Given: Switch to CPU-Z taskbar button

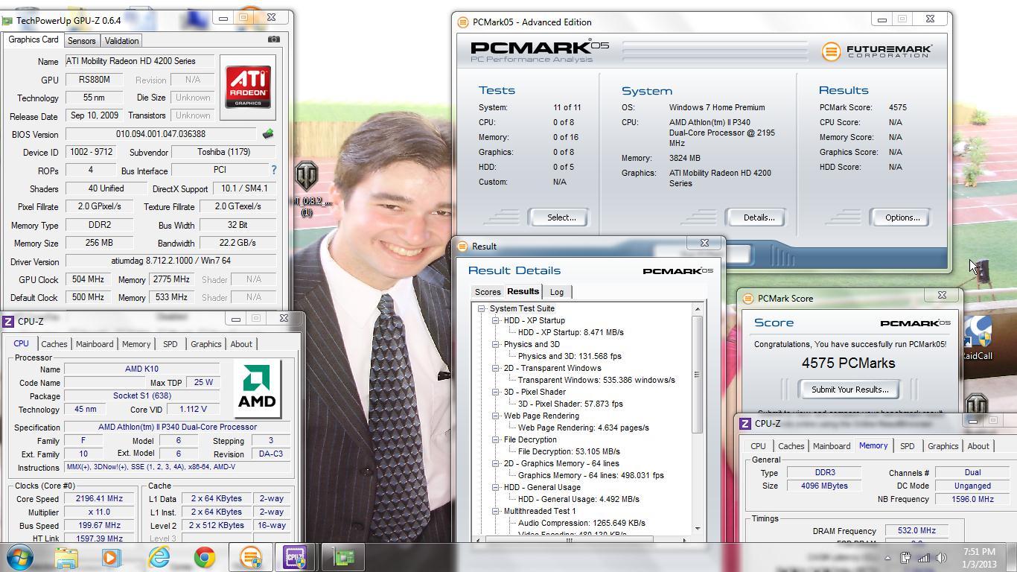Looking at the screenshot, I should click(x=296, y=557).
